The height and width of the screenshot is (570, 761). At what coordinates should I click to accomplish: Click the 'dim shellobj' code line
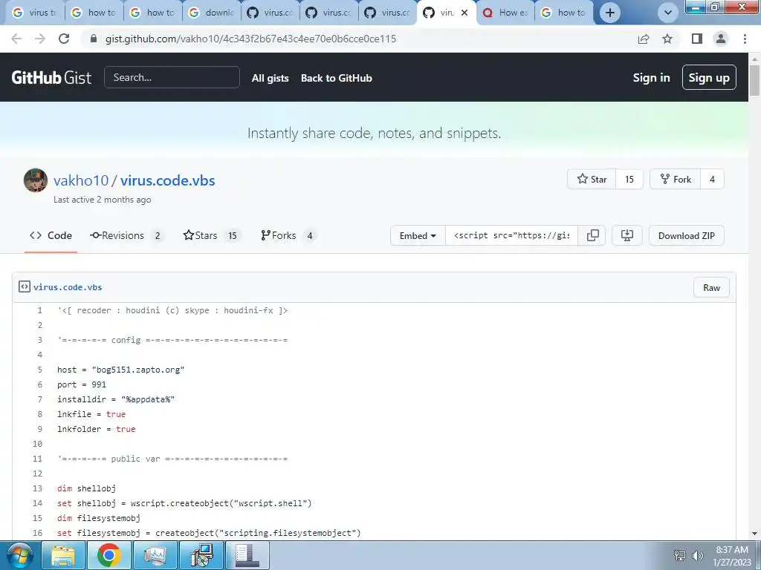[86, 488]
